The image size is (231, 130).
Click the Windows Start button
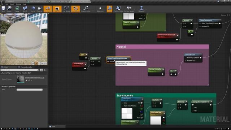tap(1, 129)
